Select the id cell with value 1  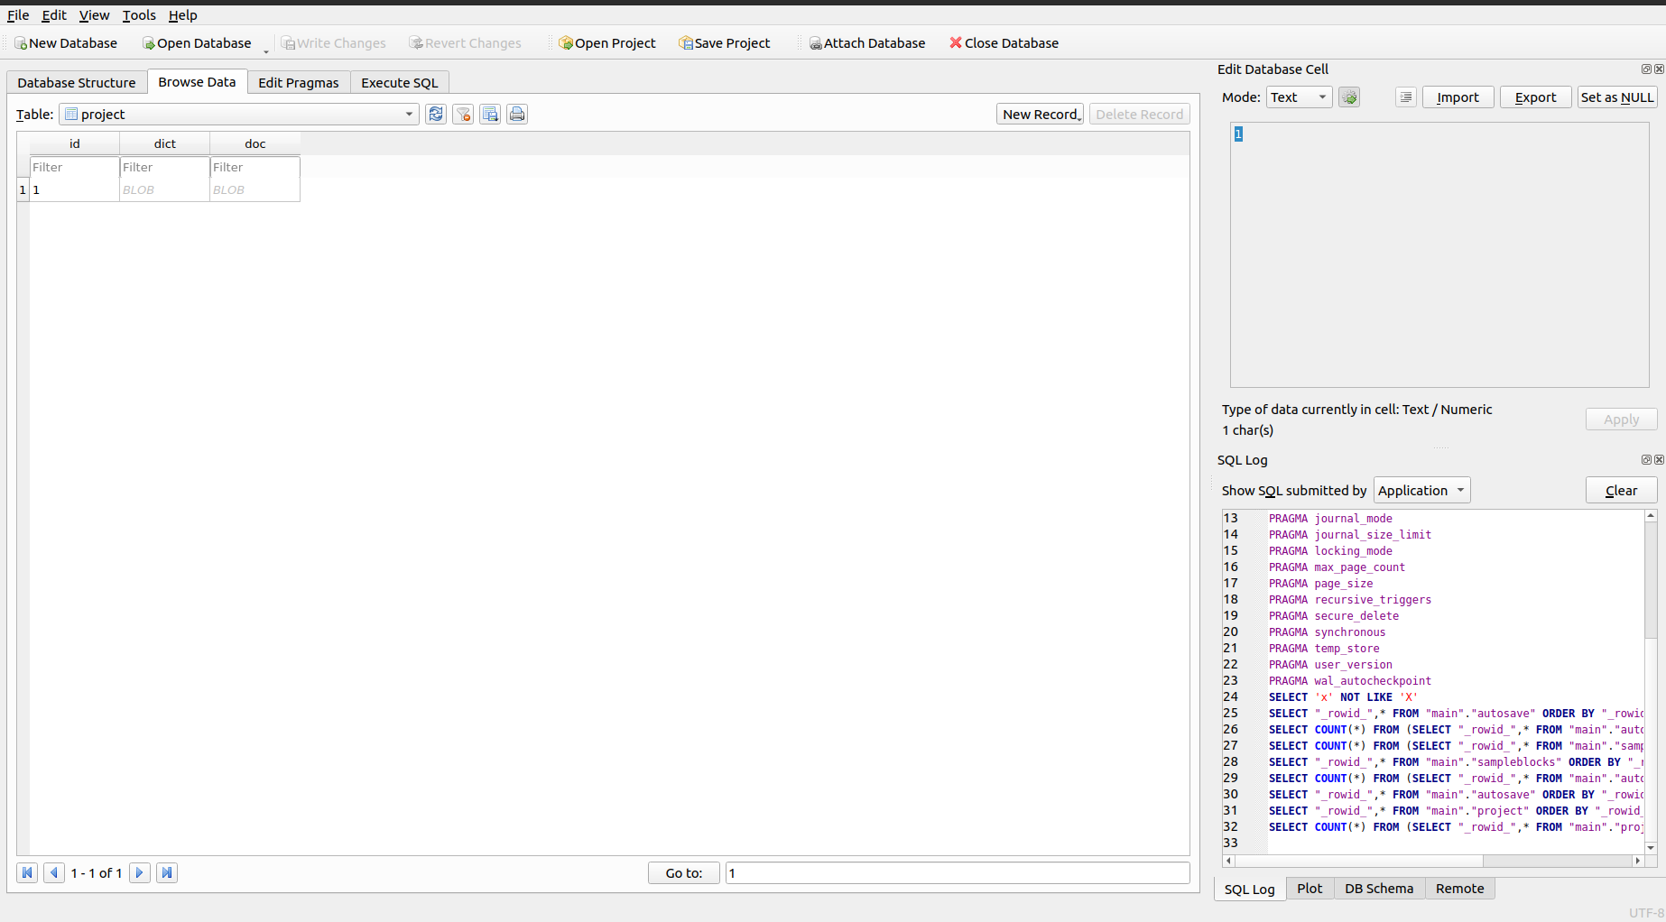(75, 190)
